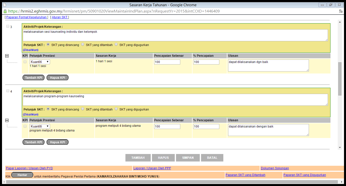Screen dimensions: 346x186
Task: Collapse the KPI tree for activity 3
Action: coord(7,56)
